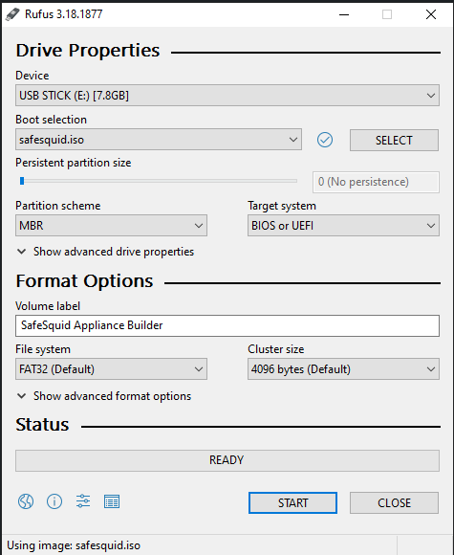Image resolution: width=454 pixels, height=555 pixels.
Task: Minimize the Rufus window
Action: coord(344,14)
